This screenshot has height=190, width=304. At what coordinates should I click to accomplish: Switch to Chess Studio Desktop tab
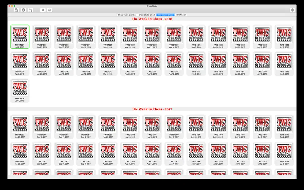click(x=127, y=15)
